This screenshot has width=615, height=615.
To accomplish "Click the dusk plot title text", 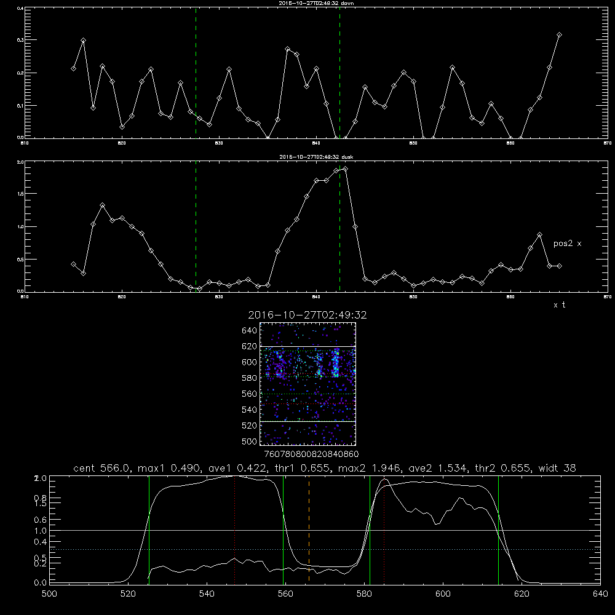I will click(316, 156).
